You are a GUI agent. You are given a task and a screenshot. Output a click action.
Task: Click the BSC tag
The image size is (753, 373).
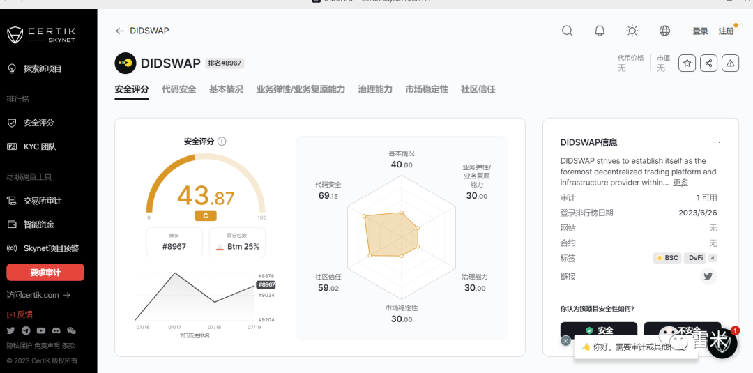tap(667, 258)
